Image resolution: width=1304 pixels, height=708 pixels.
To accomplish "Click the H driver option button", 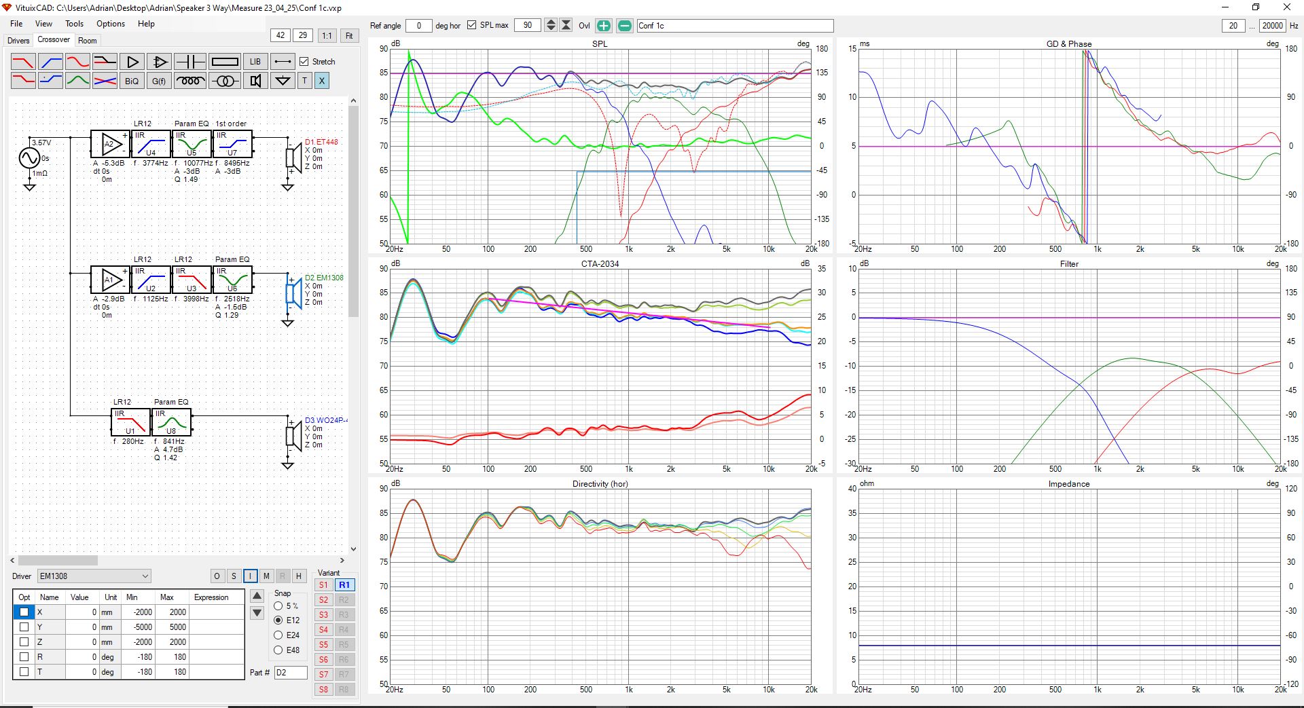I will click(299, 576).
